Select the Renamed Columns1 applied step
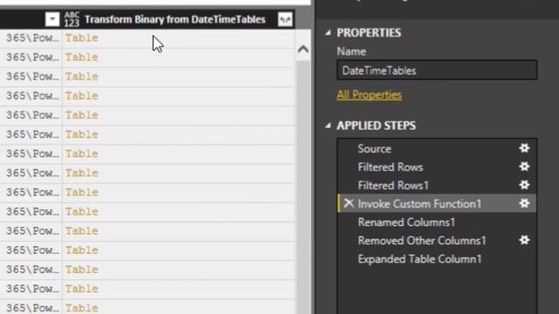The width and height of the screenshot is (559, 314). click(x=437, y=222)
